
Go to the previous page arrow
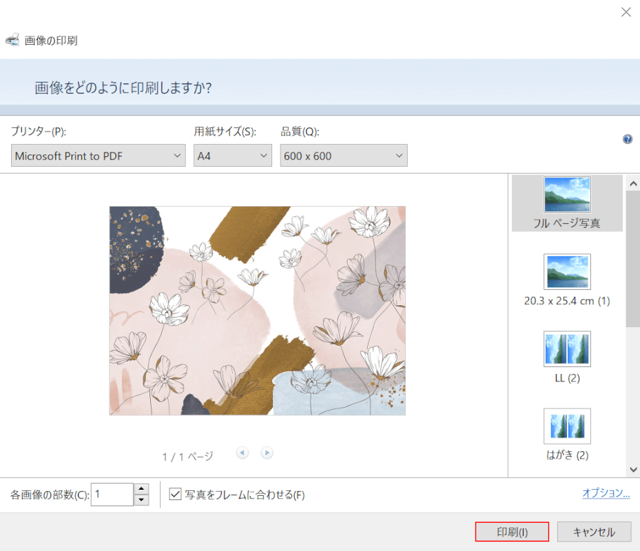tap(242, 453)
